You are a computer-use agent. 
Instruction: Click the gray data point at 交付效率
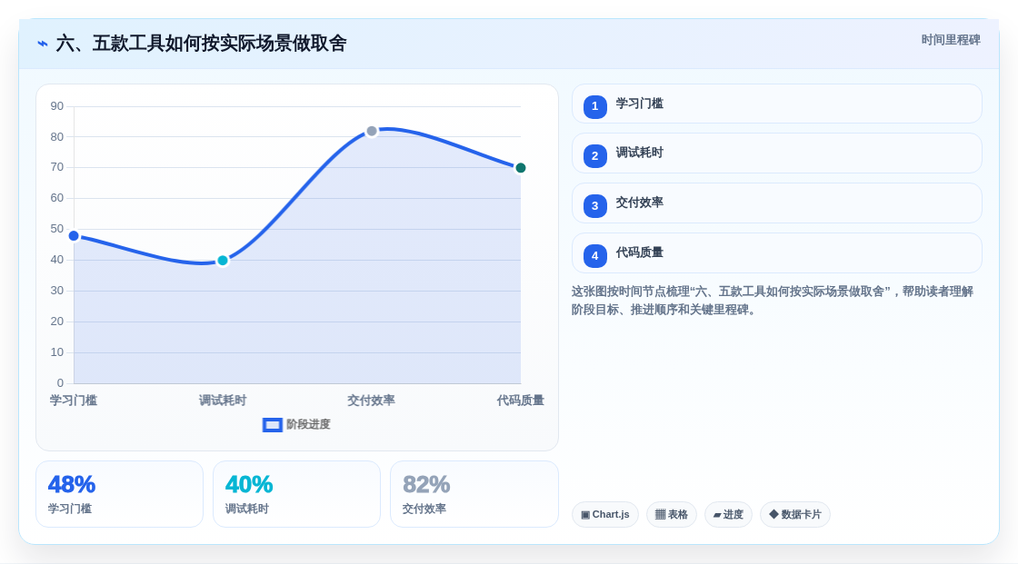(372, 131)
